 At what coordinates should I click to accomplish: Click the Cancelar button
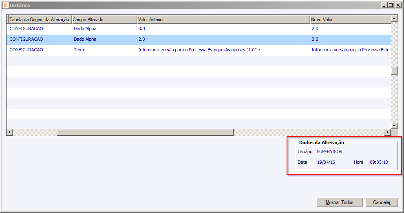(x=382, y=202)
